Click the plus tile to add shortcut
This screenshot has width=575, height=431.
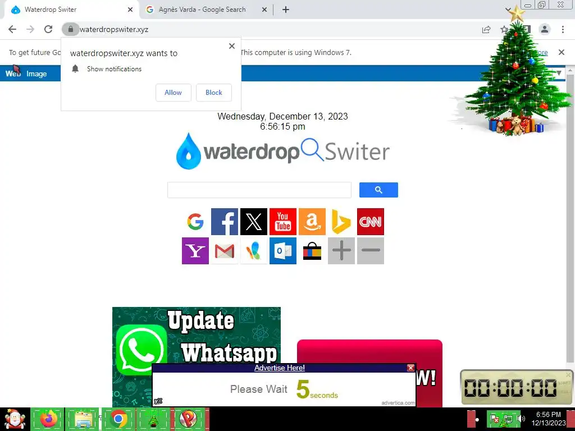point(341,251)
